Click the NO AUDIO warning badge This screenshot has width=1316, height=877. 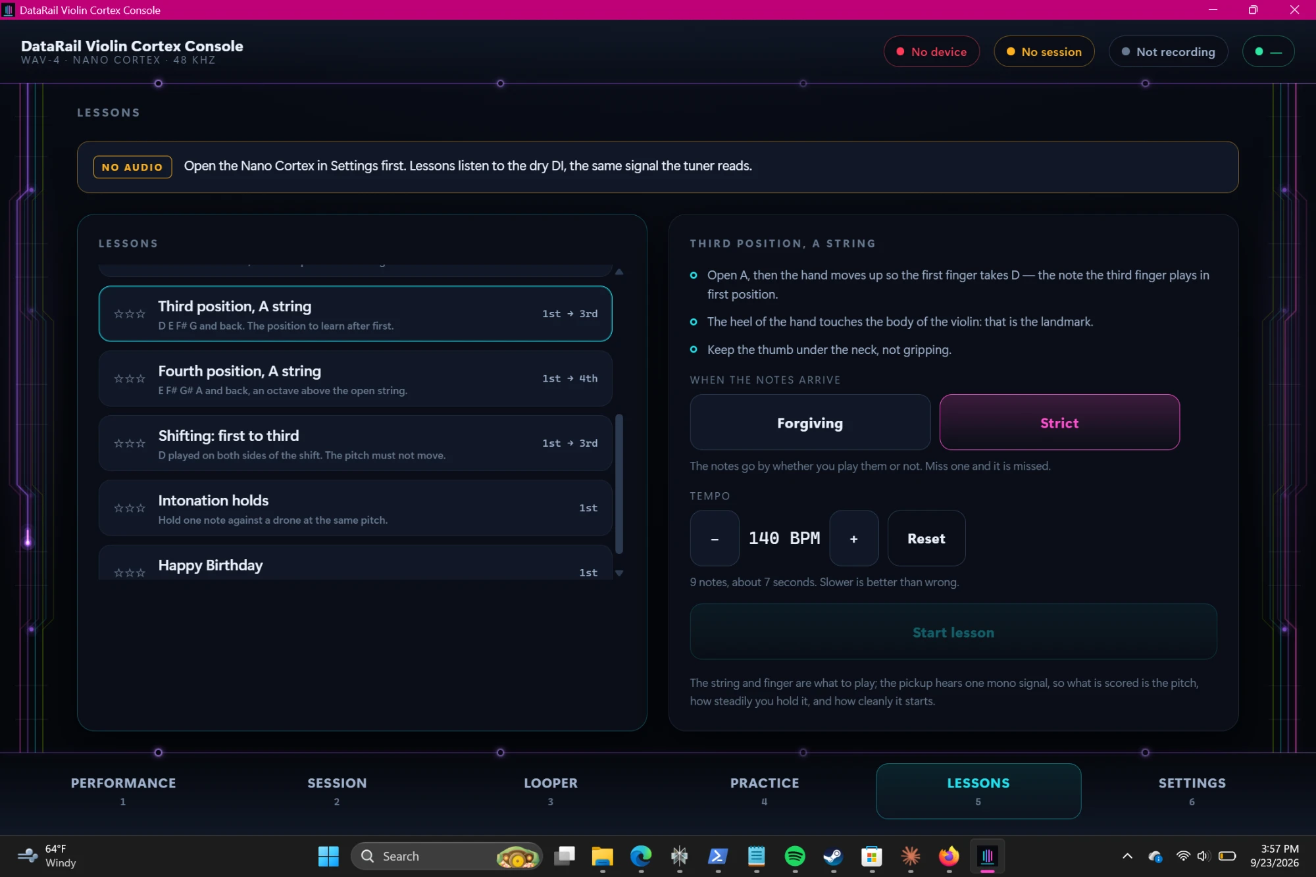[x=132, y=167]
